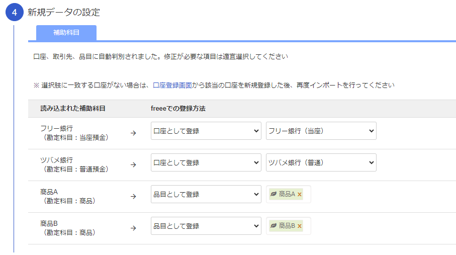Click the ツバメ銀行 row label

pos(56,160)
